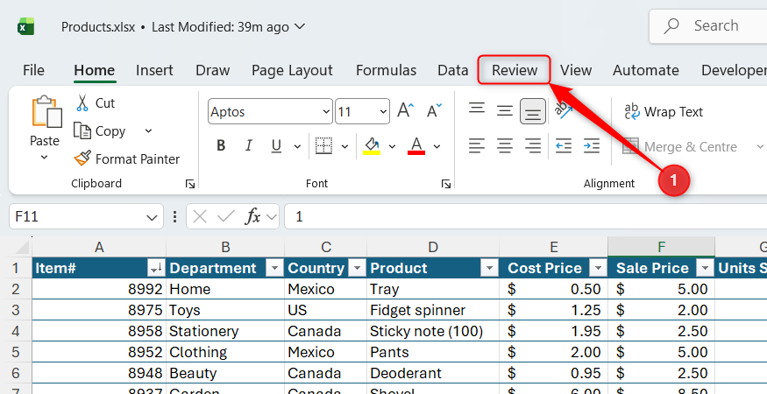Decrease the indent
The width and height of the screenshot is (767, 394).
563,145
